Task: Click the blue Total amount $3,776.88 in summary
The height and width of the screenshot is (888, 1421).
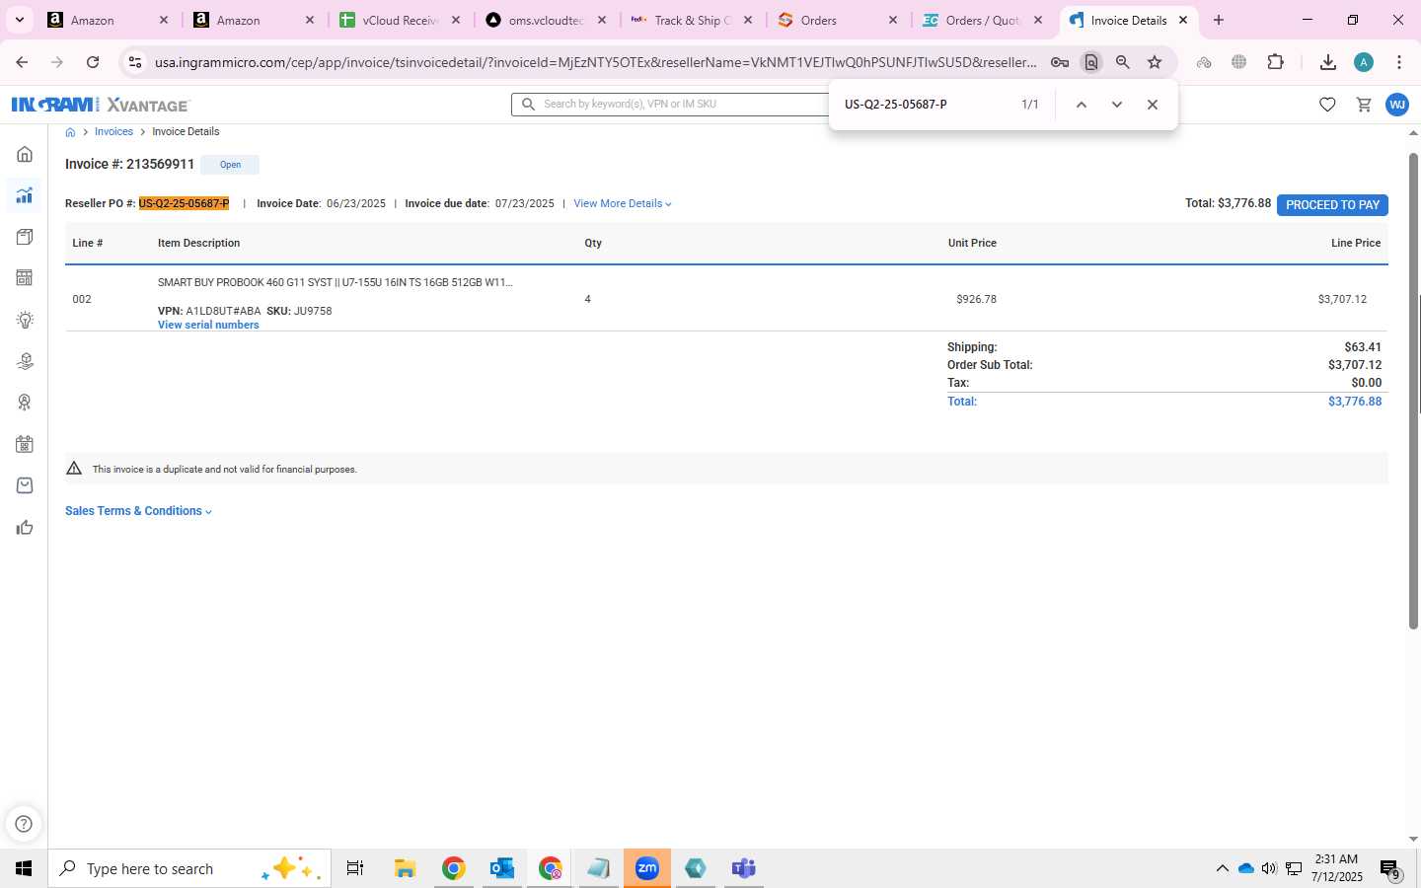Action: pos(1354,402)
